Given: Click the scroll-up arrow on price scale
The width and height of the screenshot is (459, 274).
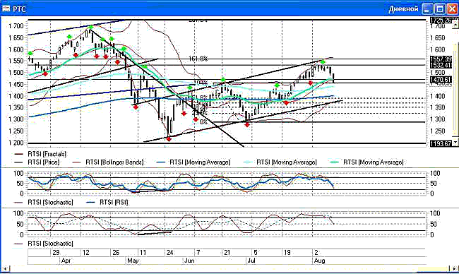Looking at the screenshot, I should point(455,24).
